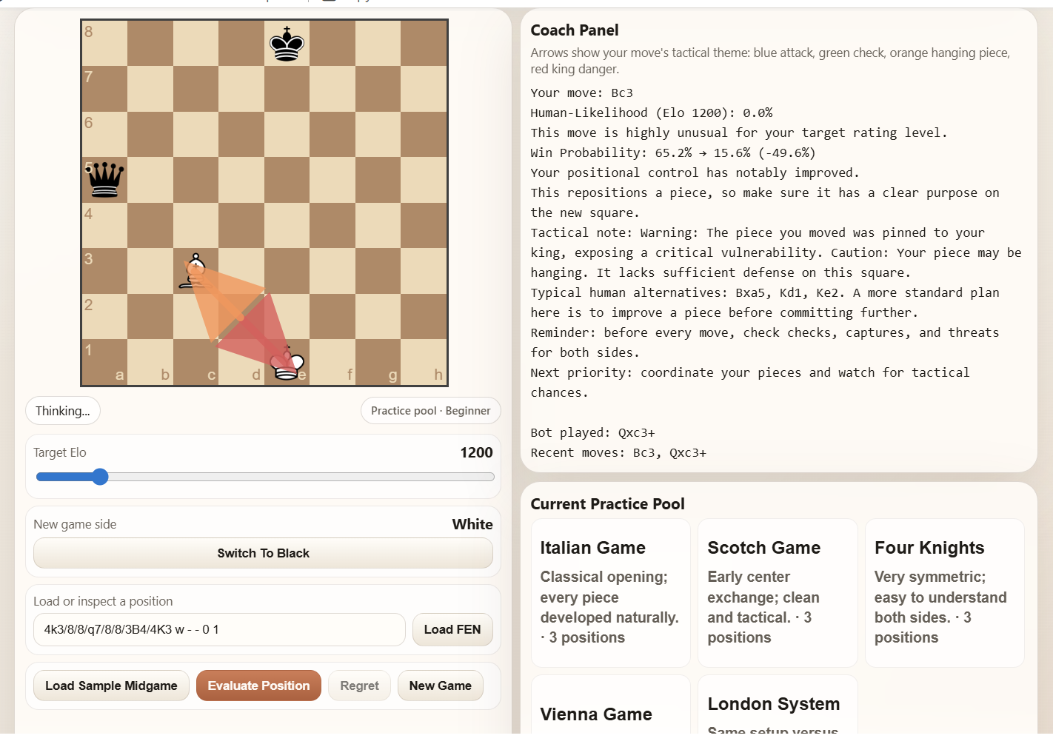The height and width of the screenshot is (744, 1053).
Task: Click the 'White' new game side value
Action: click(472, 524)
